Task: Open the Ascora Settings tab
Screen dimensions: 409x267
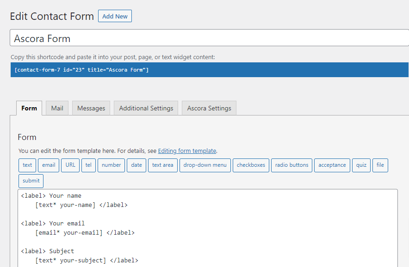Action: point(209,108)
